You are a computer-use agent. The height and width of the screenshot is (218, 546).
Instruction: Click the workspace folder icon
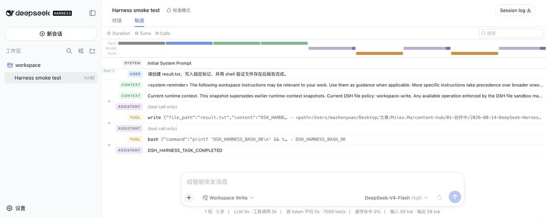pyautogui.click(x=10, y=65)
